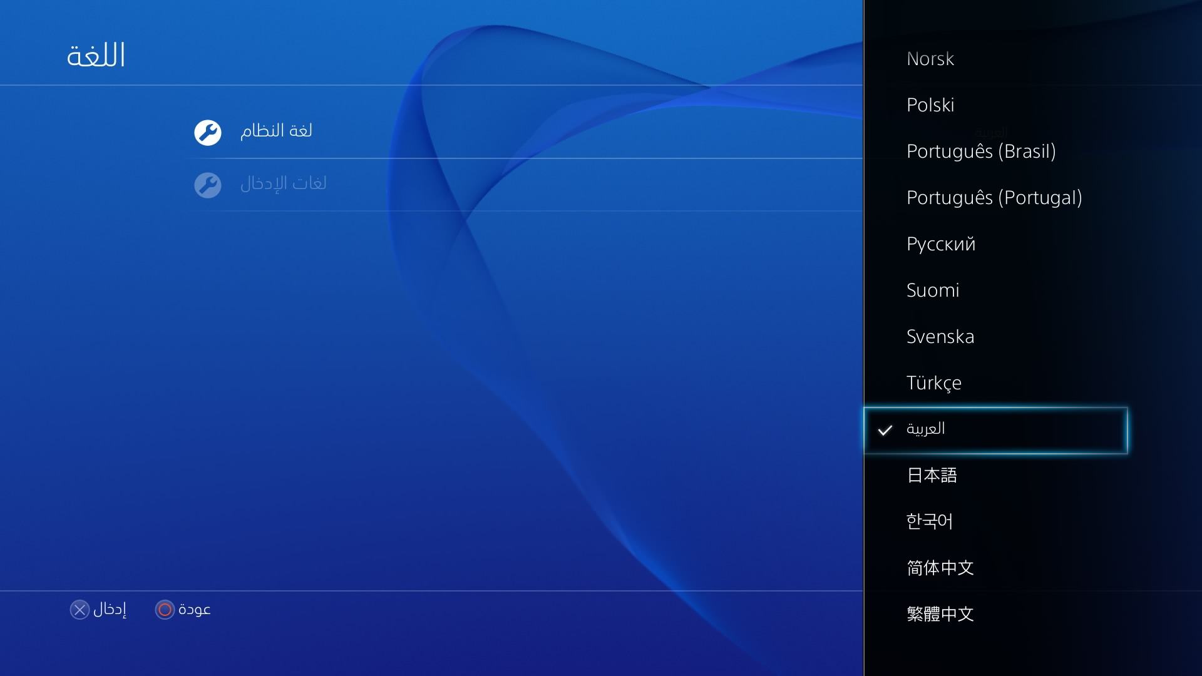
Task: Choose 日本語 from the language list
Action: coord(932,475)
